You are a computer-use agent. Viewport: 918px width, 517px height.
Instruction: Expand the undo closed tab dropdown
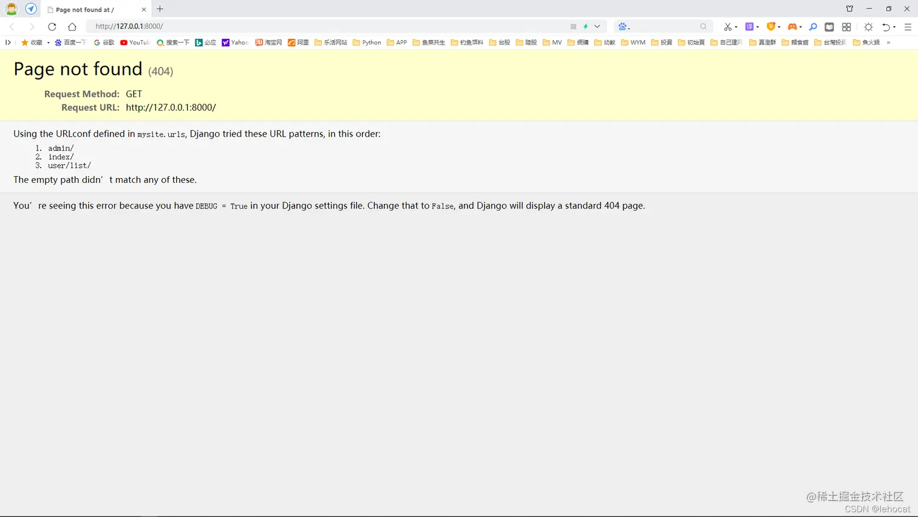click(x=894, y=27)
